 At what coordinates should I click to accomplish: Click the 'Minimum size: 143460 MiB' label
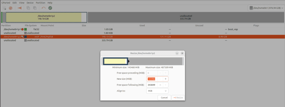point(126,68)
